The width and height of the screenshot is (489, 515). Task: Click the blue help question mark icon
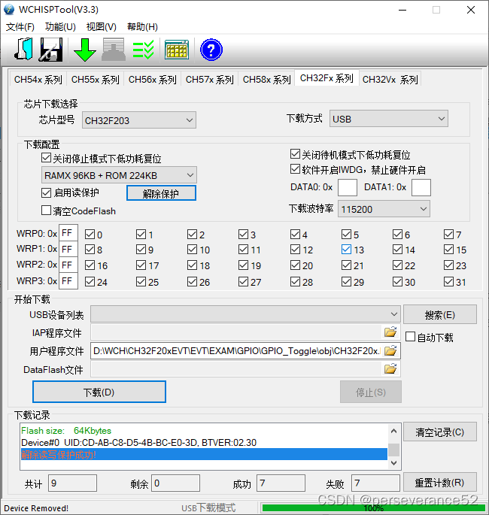(211, 50)
